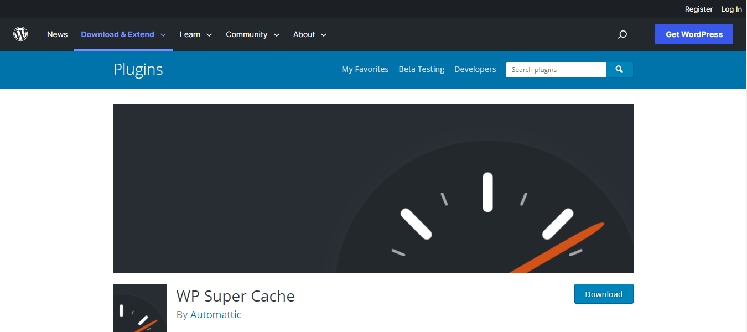This screenshot has width=747, height=332.
Task: Expand the Learn dropdown menu
Action: point(196,34)
